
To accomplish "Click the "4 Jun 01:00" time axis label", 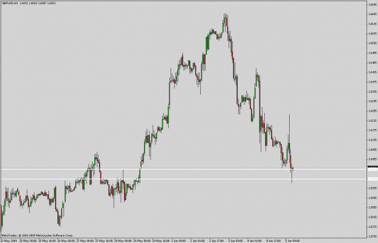I will coord(255,241).
